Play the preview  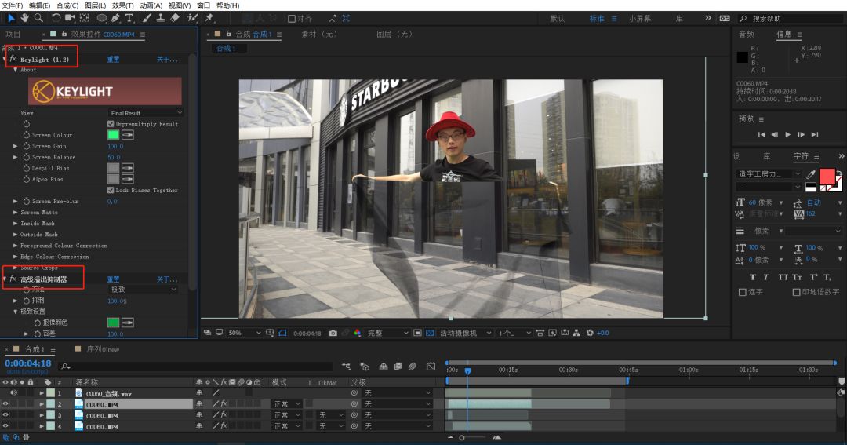(x=788, y=135)
